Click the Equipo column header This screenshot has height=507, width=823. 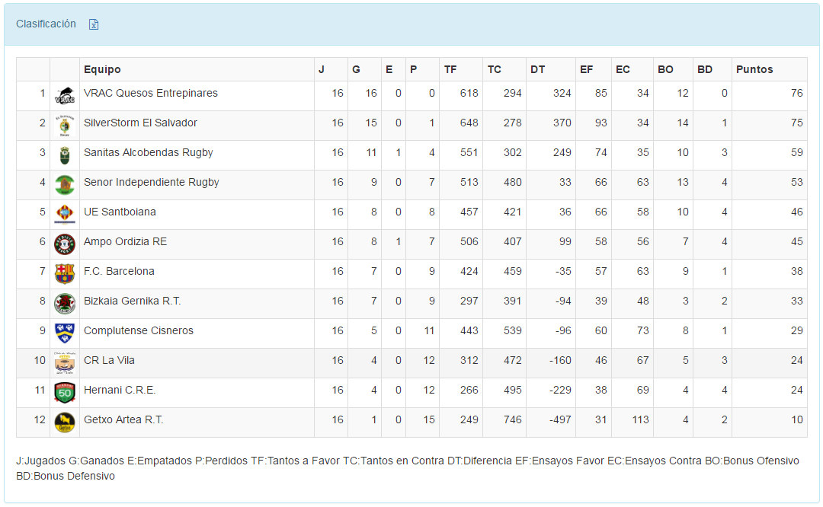102,69
